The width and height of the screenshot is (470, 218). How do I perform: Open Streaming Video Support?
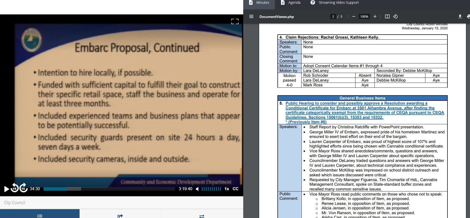click(x=335, y=3)
